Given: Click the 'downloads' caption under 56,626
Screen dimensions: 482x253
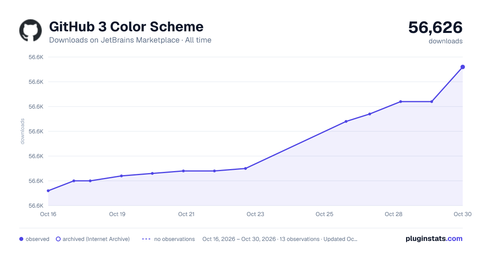Looking at the screenshot, I should (x=445, y=41).
